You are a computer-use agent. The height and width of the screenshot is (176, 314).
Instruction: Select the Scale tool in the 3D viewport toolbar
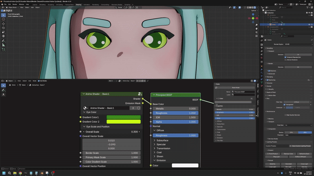pos(4,32)
